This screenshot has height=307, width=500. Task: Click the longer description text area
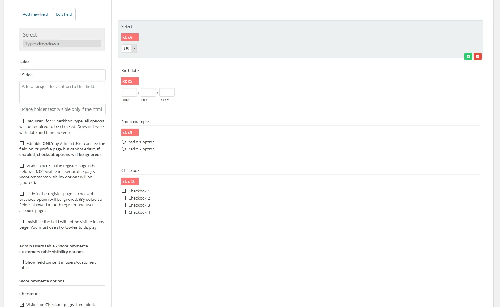pos(62,91)
